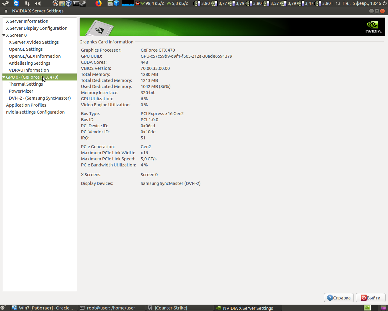This screenshot has height=311, width=388.
Task: Switch keyboard layout indicator 'ru'
Action: click(338, 3)
